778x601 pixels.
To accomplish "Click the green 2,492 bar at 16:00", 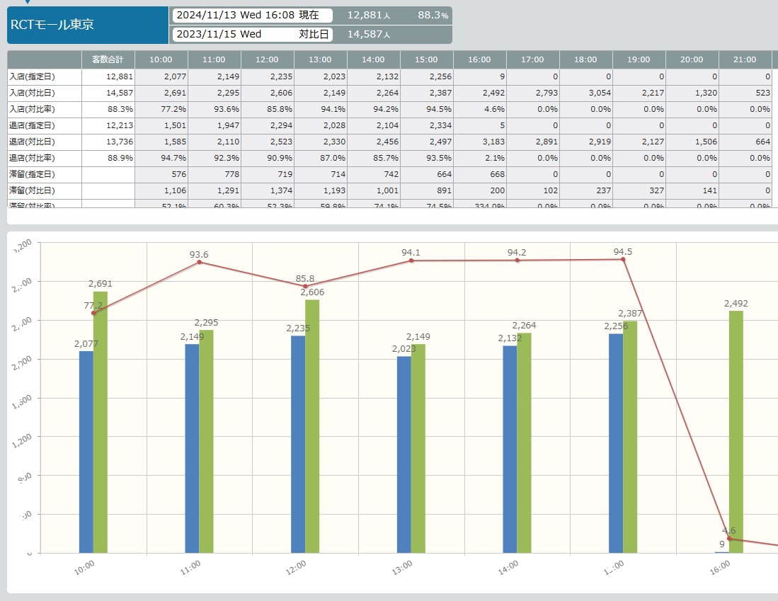I will click(x=736, y=430).
